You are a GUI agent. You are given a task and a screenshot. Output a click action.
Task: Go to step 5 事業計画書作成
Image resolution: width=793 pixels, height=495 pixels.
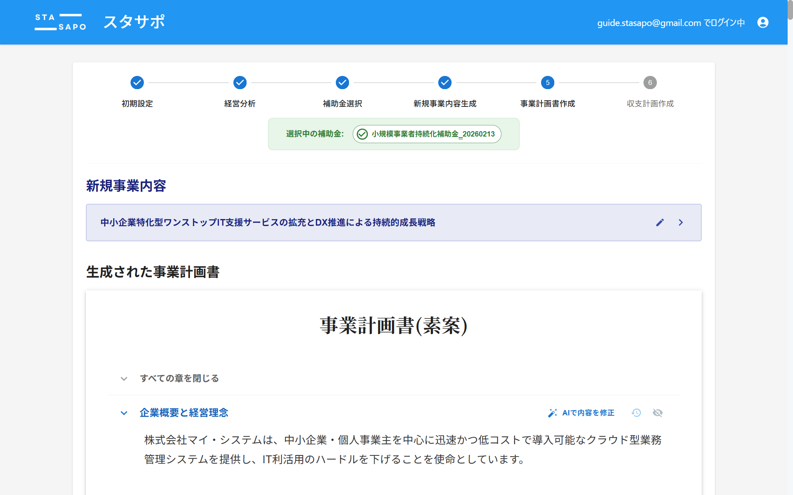[x=547, y=82]
